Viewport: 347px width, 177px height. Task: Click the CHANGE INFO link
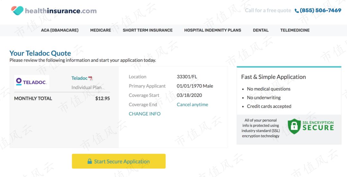145,114
